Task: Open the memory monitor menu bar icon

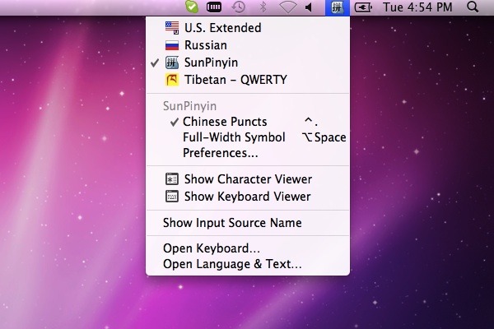Action: tap(214, 7)
